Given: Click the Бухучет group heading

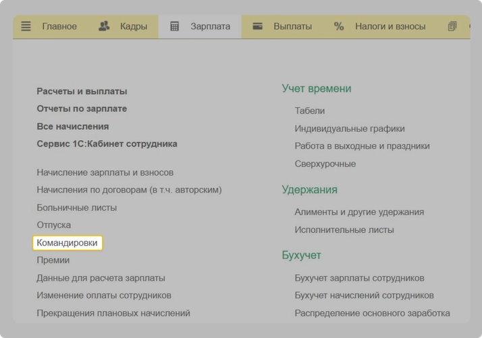Looking at the screenshot, I should coord(301,255).
